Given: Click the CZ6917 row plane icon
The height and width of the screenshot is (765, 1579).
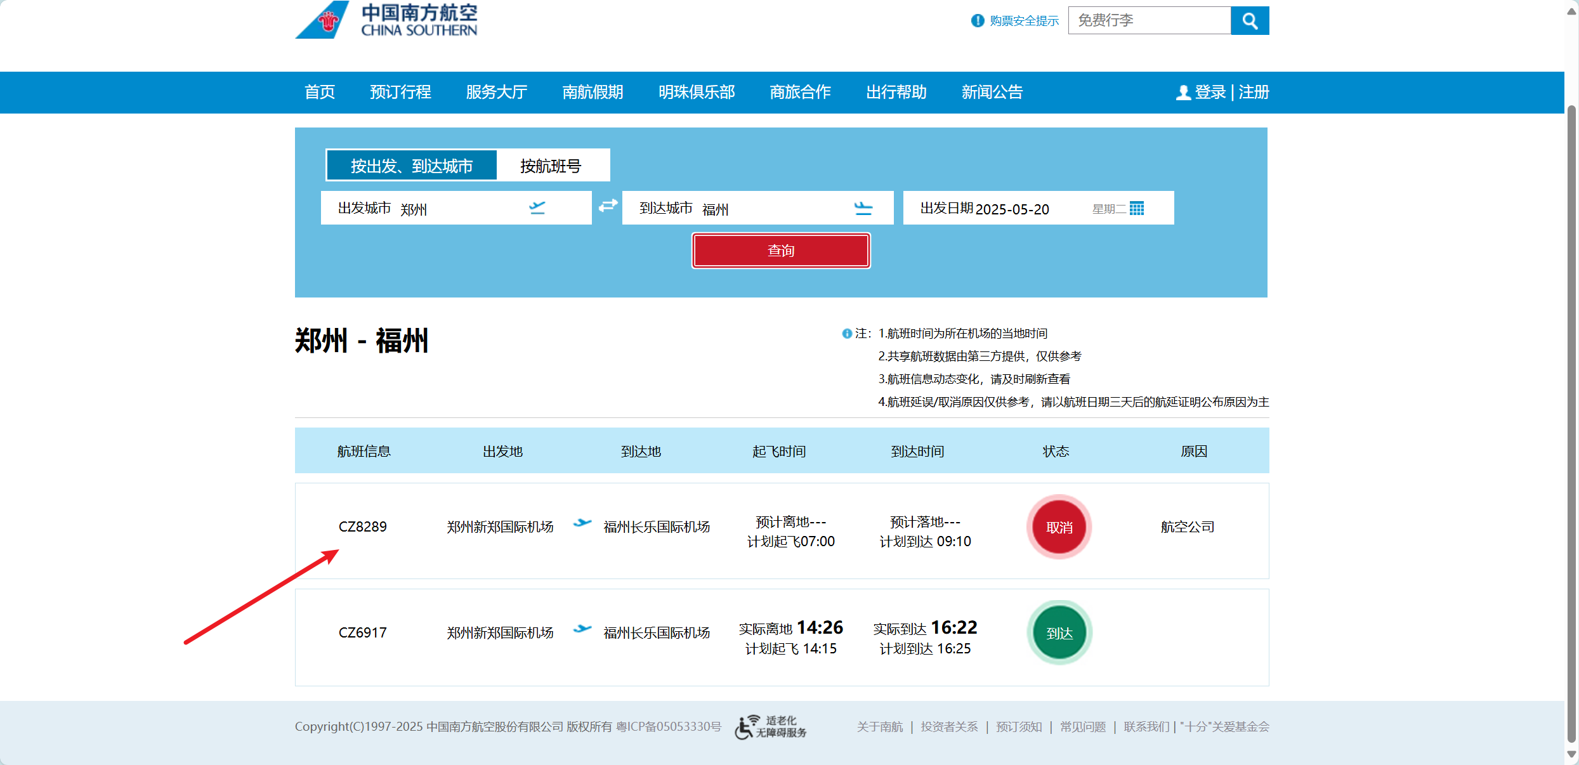Looking at the screenshot, I should coord(582,629).
